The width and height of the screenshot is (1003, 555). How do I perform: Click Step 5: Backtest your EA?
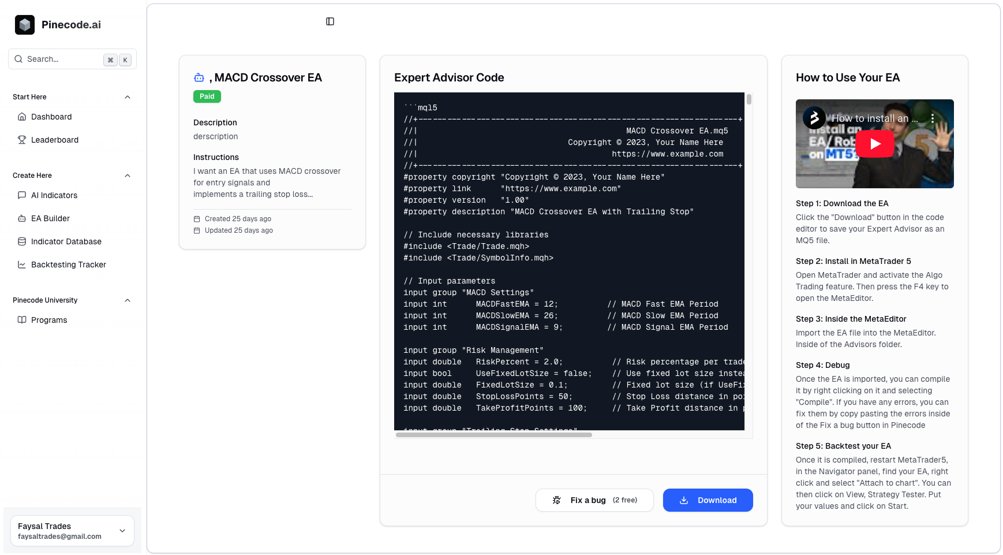pos(844,446)
